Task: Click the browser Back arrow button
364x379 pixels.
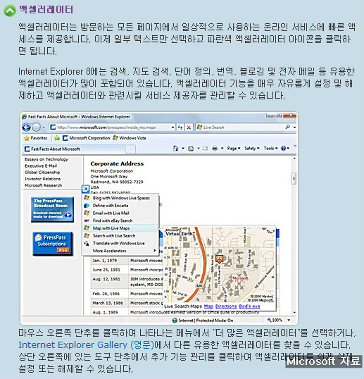Action: pyautogui.click(x=26, y=127)
